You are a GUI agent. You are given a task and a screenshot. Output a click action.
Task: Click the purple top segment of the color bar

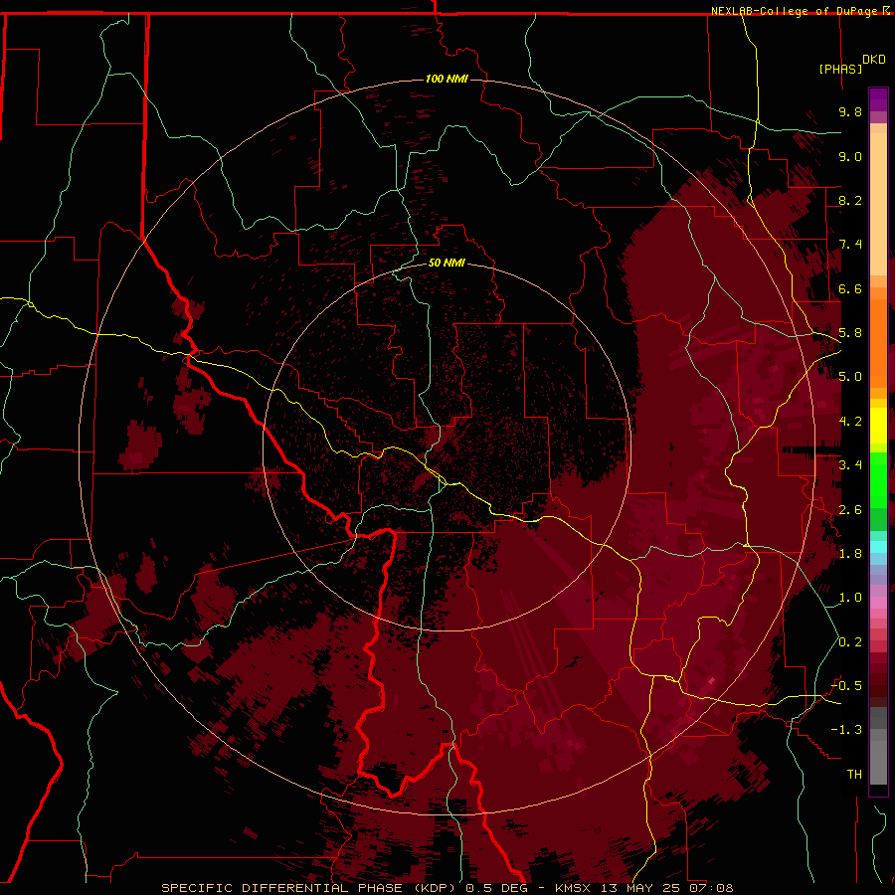click(878, 99)
